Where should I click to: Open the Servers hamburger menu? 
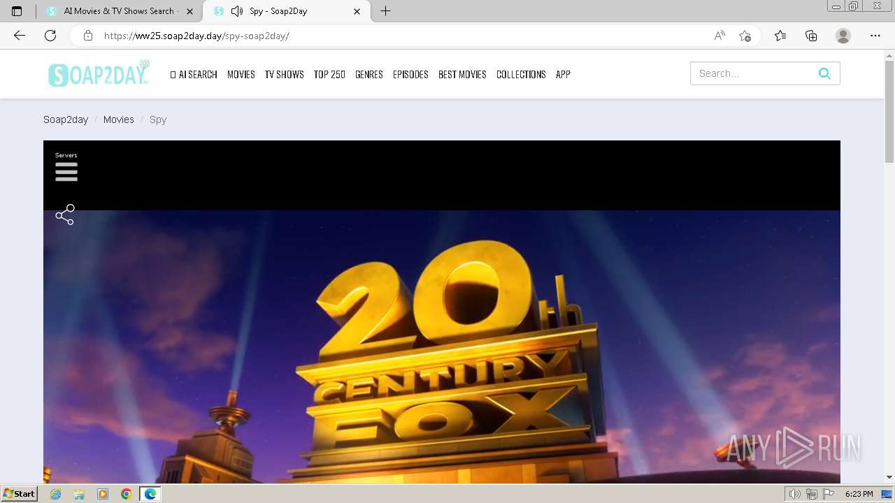click(x=66, y=172)
